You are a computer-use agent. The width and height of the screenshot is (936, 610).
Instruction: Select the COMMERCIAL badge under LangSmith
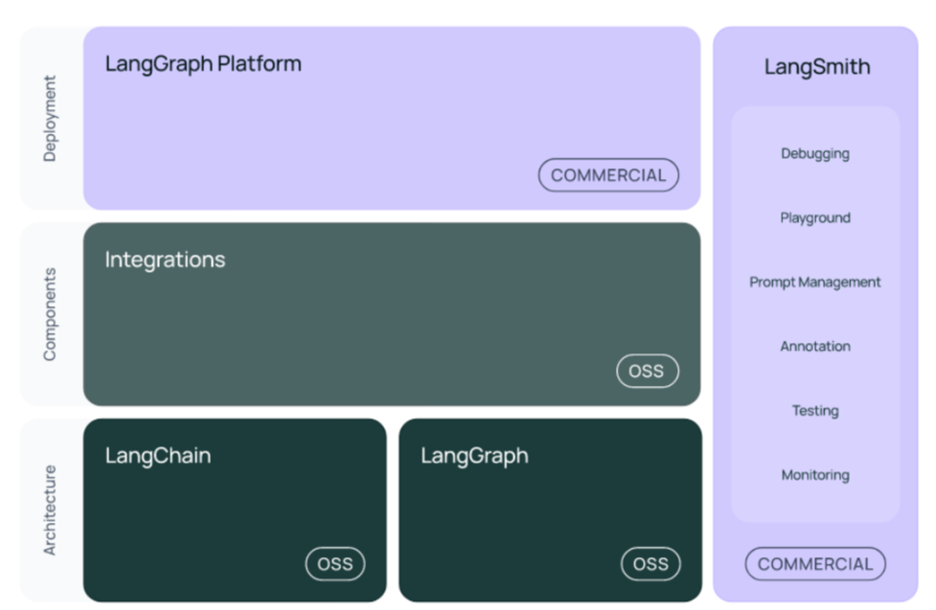pyautogui.click(x=815, y=563)
